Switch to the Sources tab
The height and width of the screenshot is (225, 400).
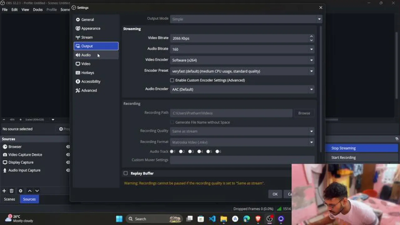(29, 199)
